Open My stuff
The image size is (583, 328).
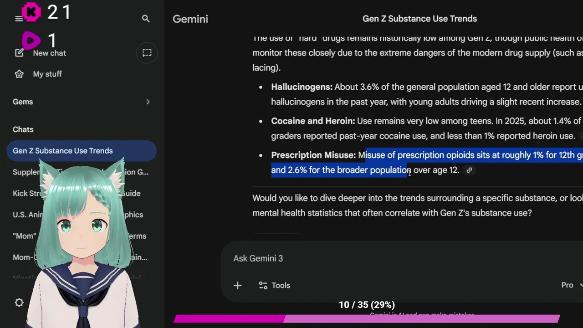(47, 74)
